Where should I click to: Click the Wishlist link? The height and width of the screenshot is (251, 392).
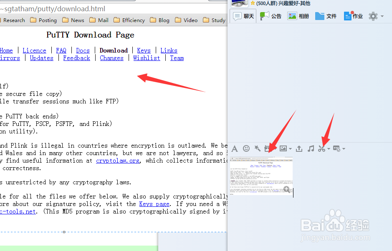(x=147, y=58)
